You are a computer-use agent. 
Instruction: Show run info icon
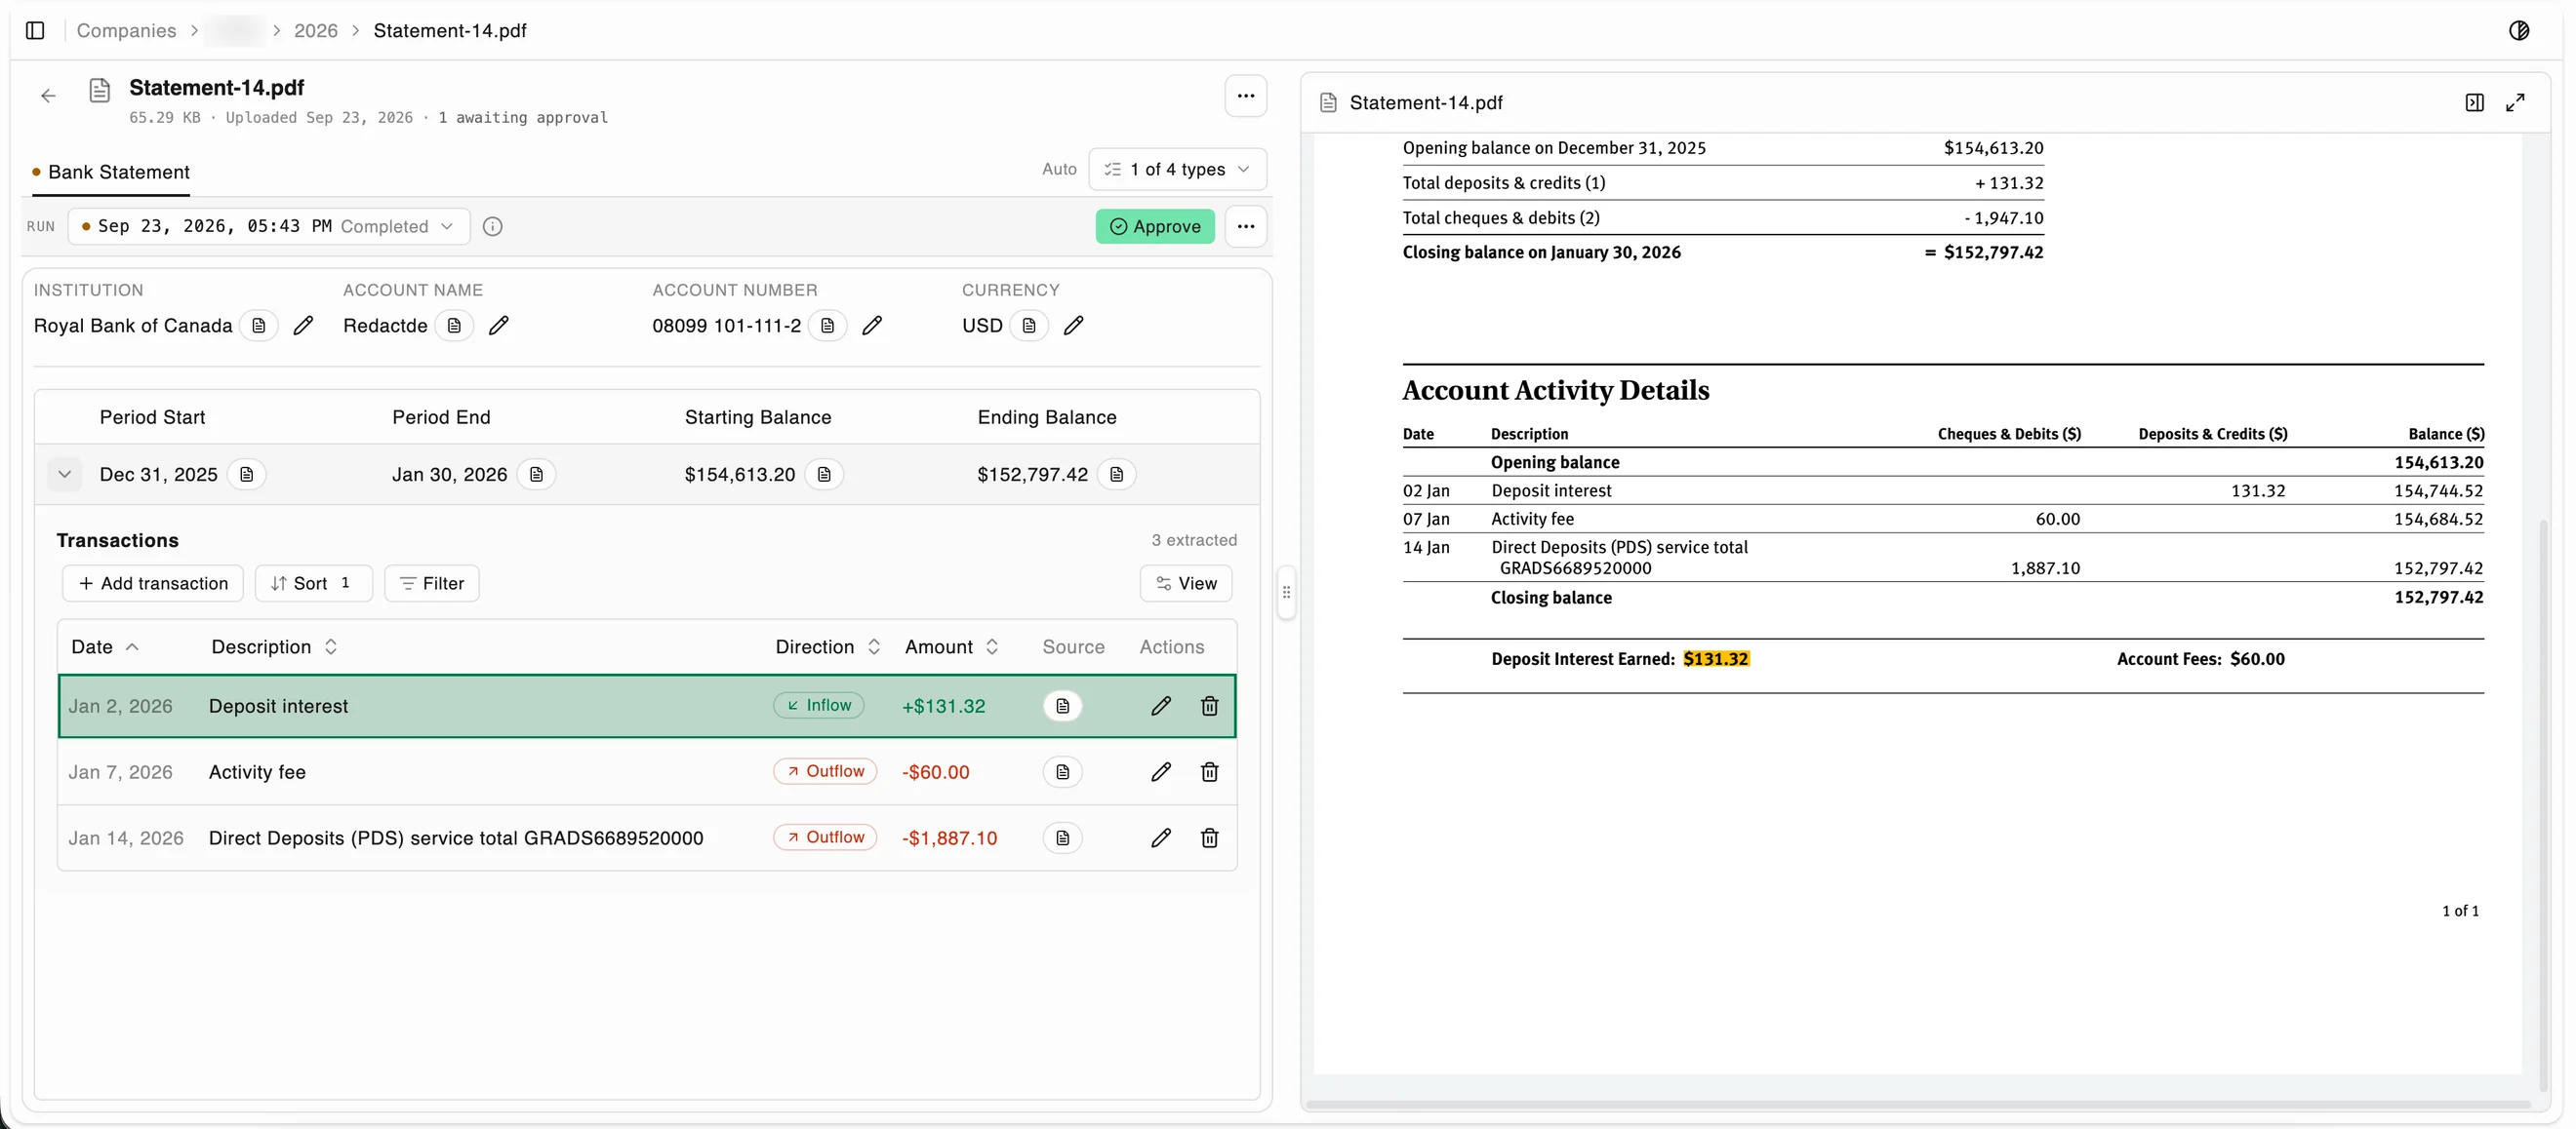tap(492, 227)
